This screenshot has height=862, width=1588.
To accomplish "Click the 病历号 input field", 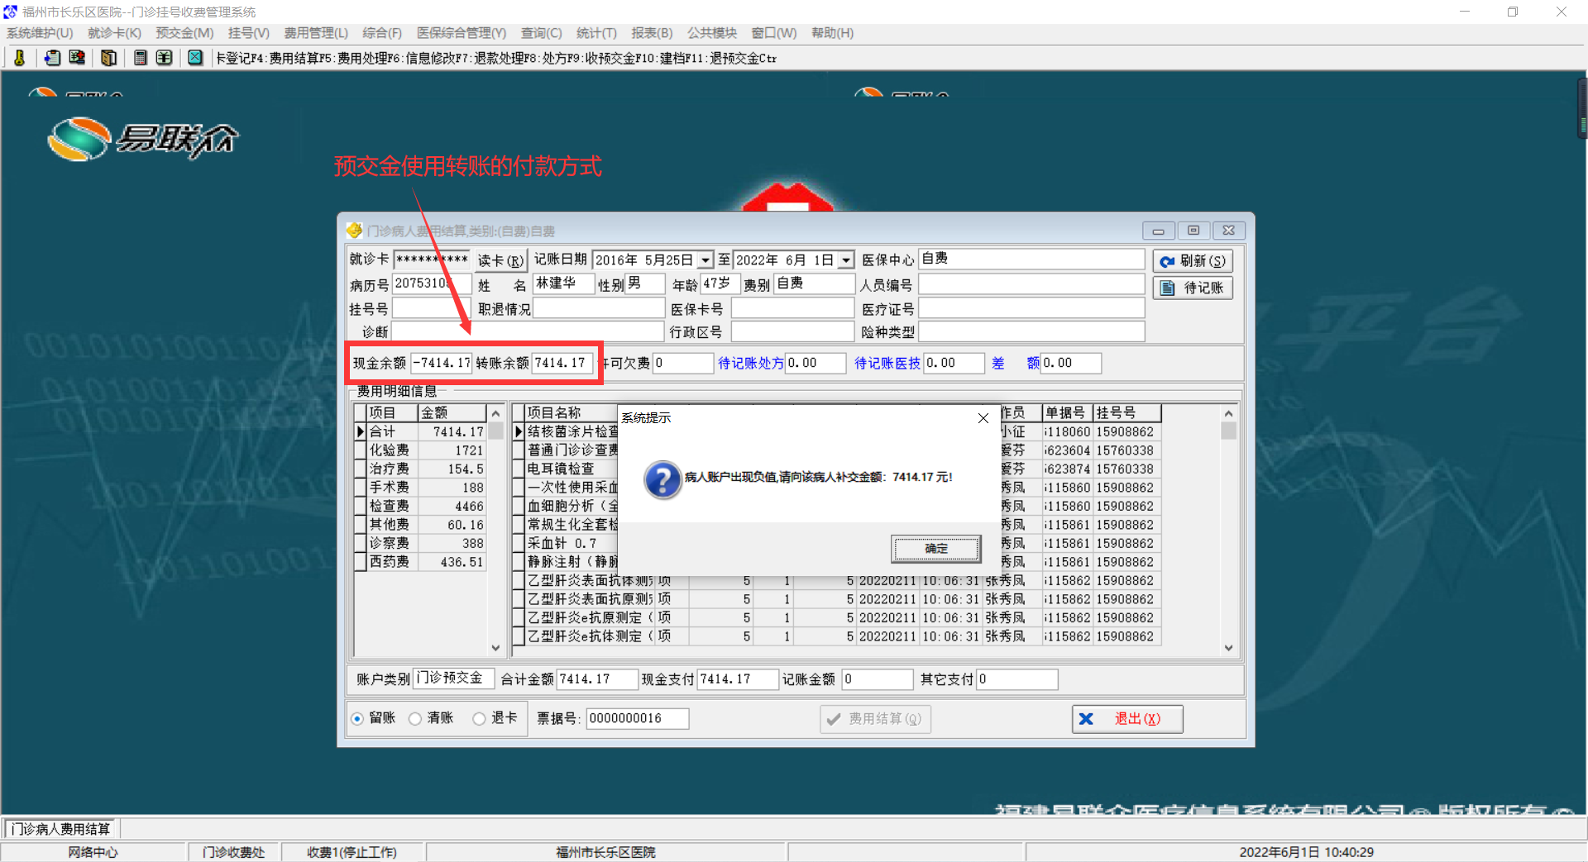I will pos(431,283).
